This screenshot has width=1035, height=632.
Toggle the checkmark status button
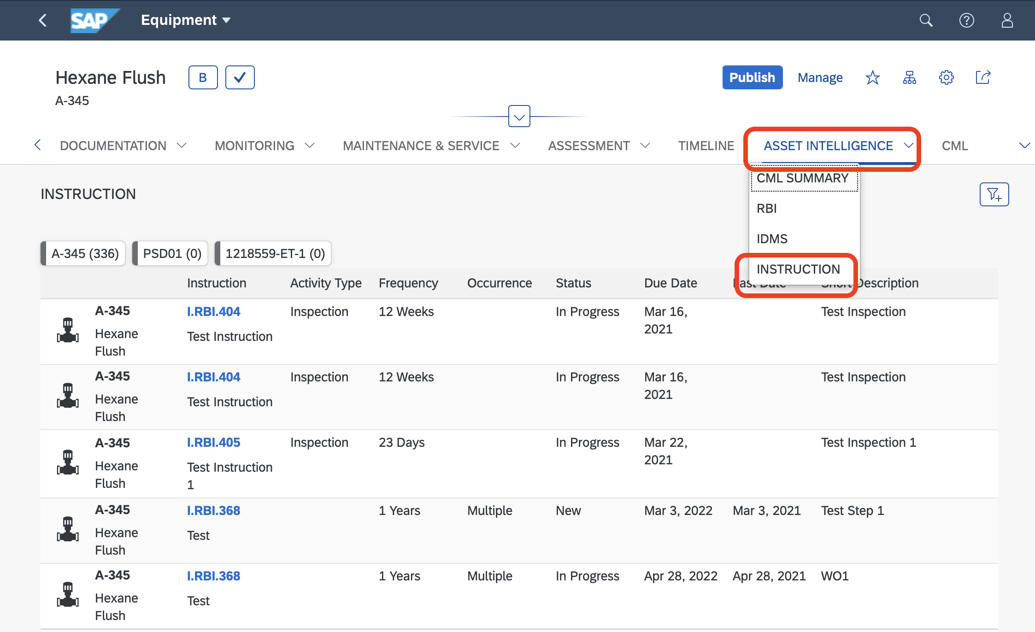click(240, 77)
